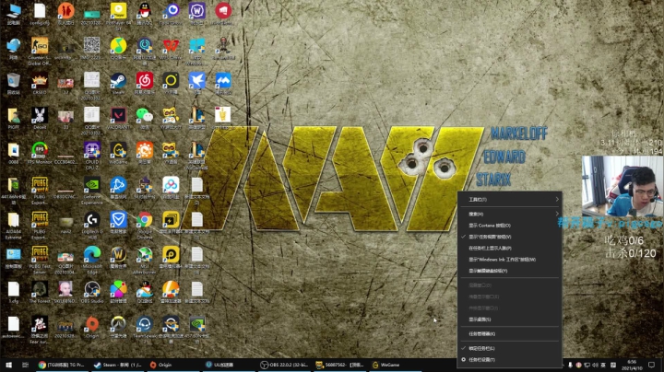Switch to the Origin taskbar button

[x=174, y=365]
